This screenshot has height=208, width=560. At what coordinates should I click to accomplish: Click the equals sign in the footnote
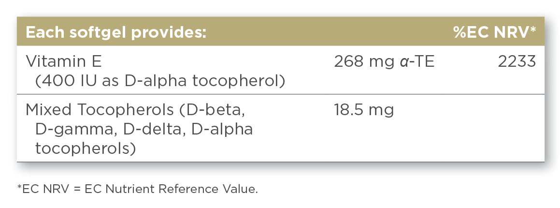(x=76, y=189)
